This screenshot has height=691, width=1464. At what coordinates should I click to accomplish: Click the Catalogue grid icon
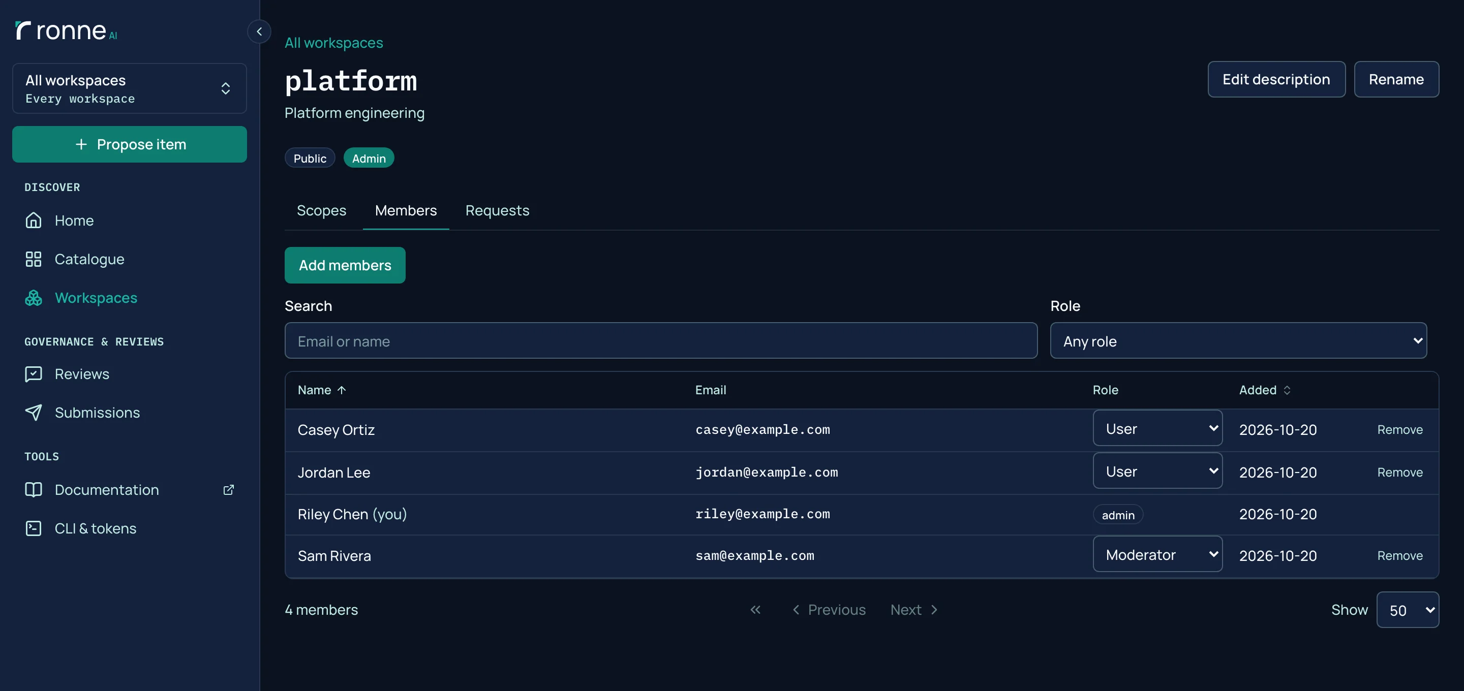pyautogui.click(x=34, y=259)
